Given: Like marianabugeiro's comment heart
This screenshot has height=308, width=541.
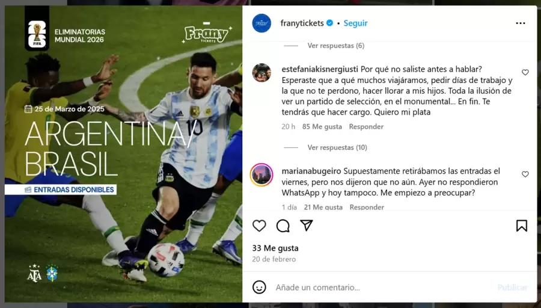Looking at the screenshot, I should coord(525,174).
